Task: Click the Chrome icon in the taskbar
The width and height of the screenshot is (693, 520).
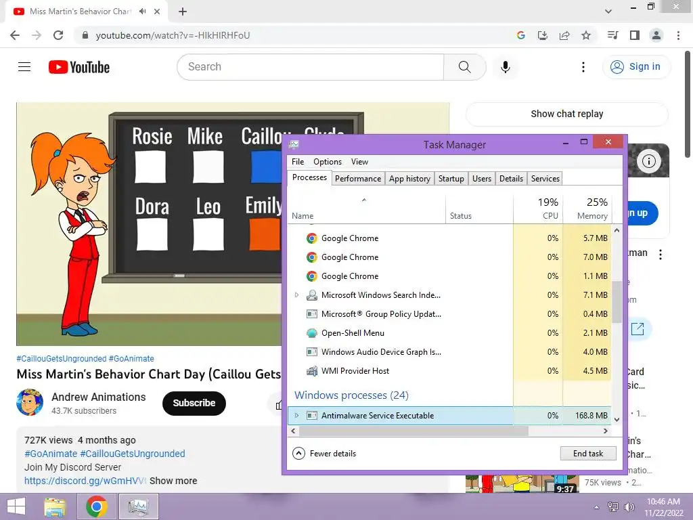Action: pyautogui.click(x=97, y=506)
